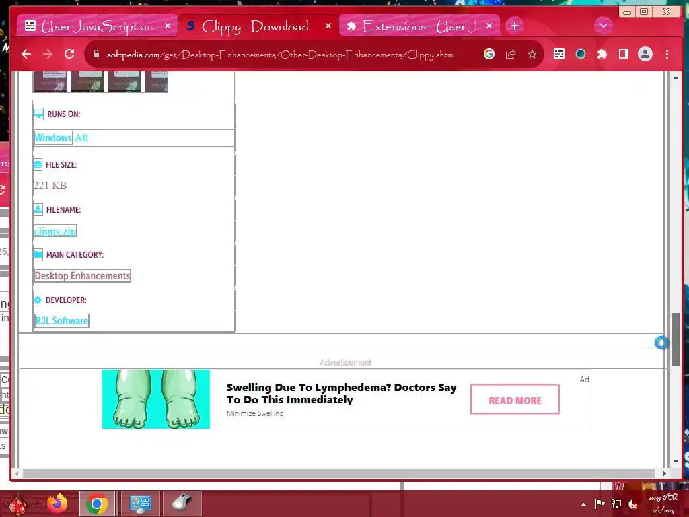689x517 pixels.
Task: Open RJL Software developer link
Action: tap(61, 320)
